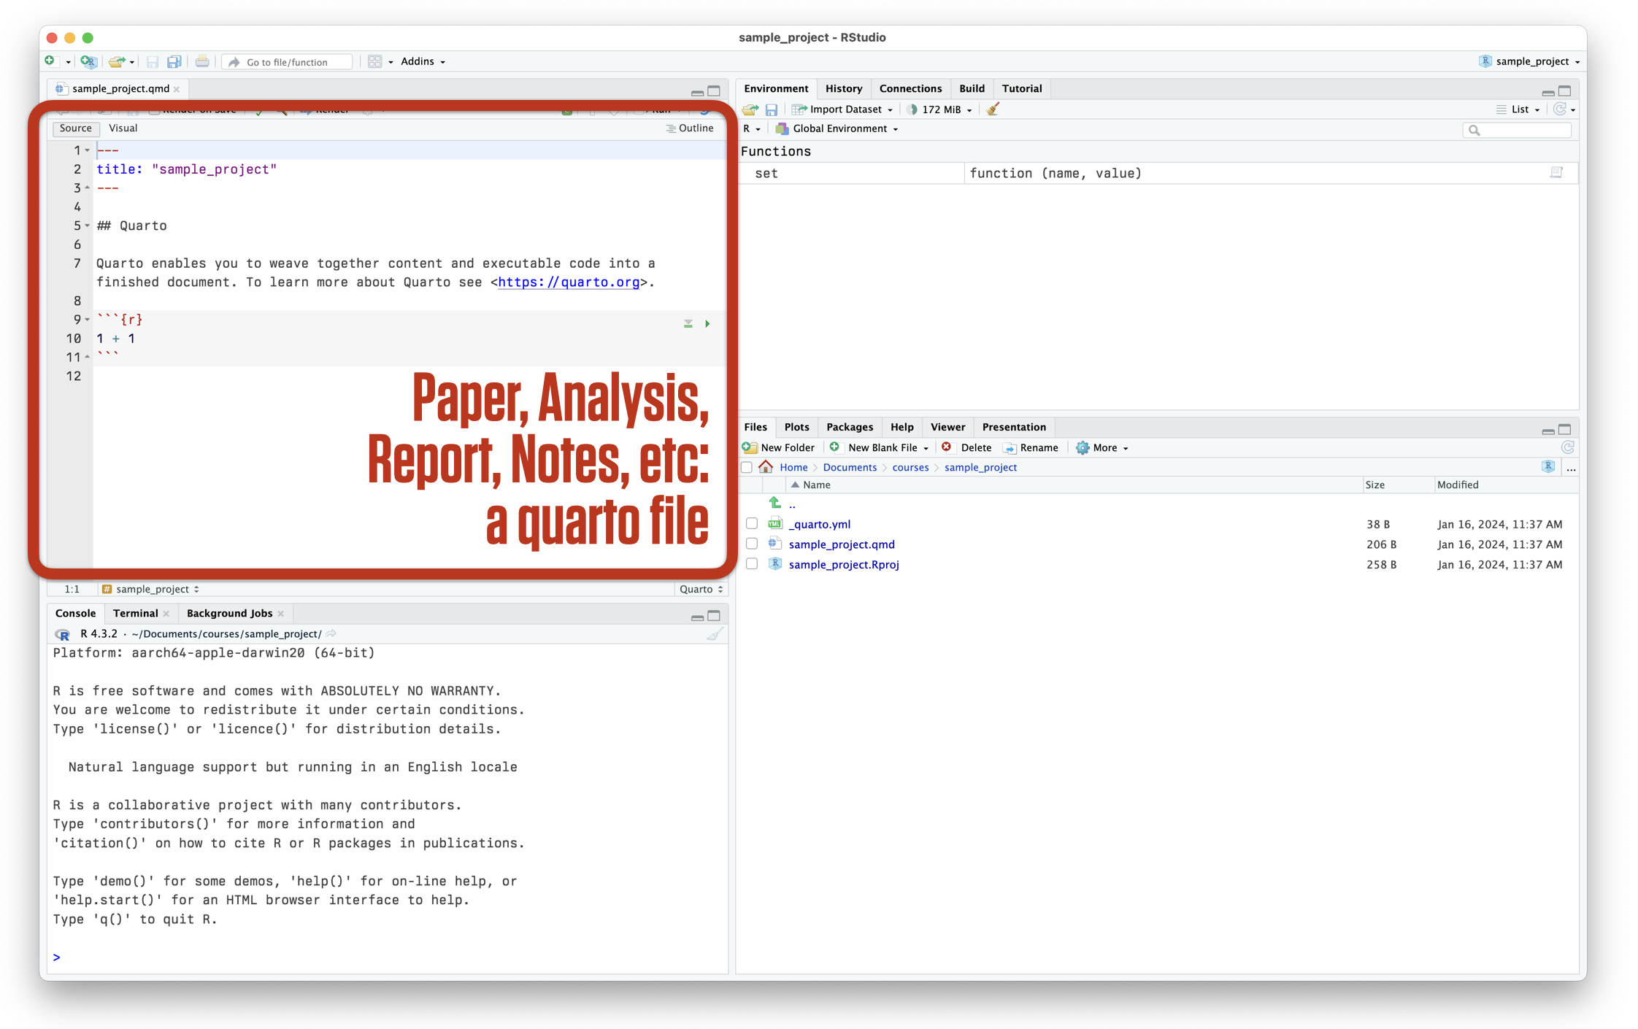View source of the set function

click(1556, 173)
